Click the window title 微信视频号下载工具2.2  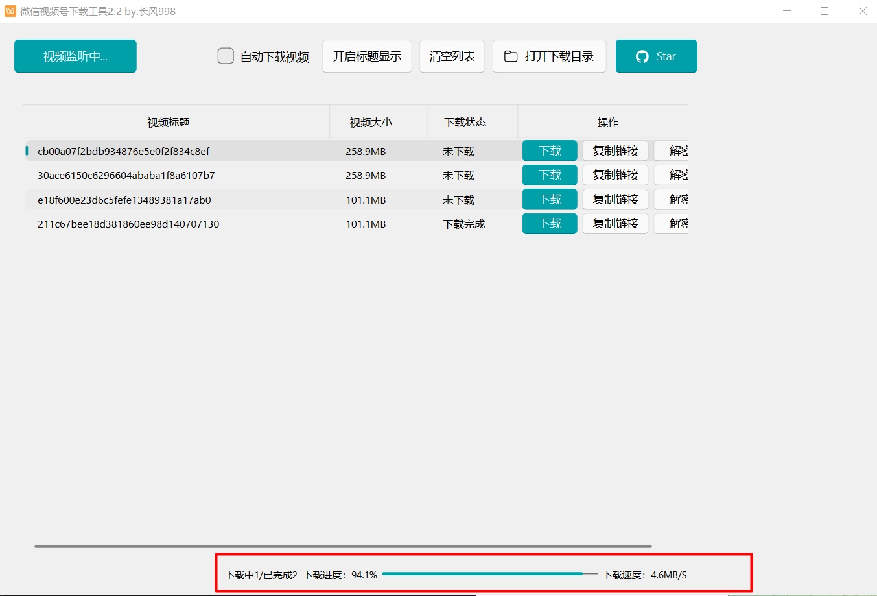[98, 11]
